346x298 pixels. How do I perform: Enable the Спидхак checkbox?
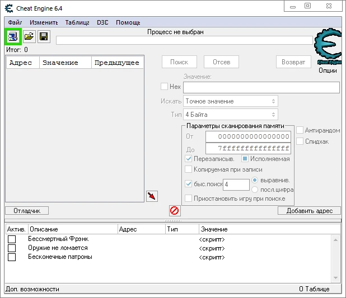[x=300, y=141]
